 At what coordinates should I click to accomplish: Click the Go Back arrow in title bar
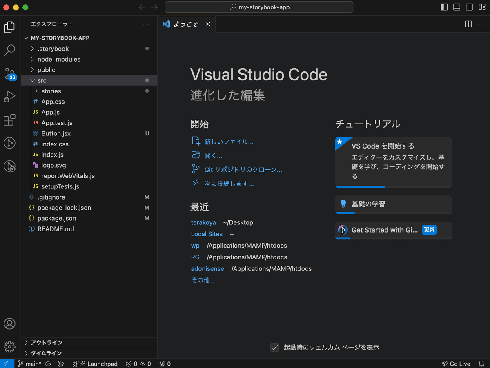point(142,7)
